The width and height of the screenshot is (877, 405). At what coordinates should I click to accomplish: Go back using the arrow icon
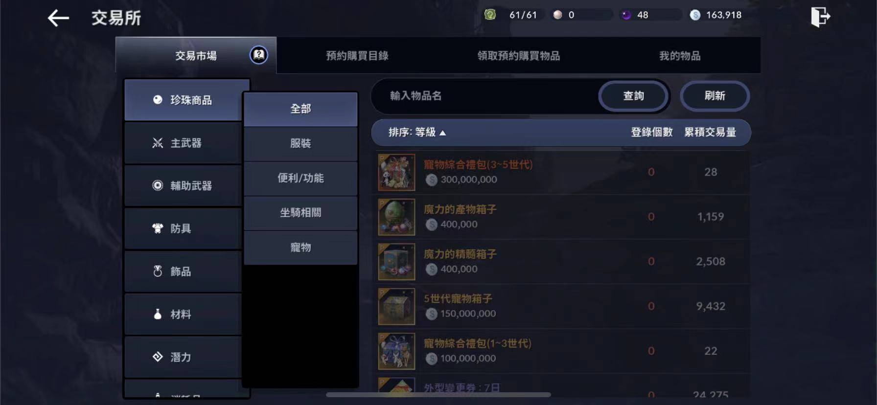tap(58, 19)
